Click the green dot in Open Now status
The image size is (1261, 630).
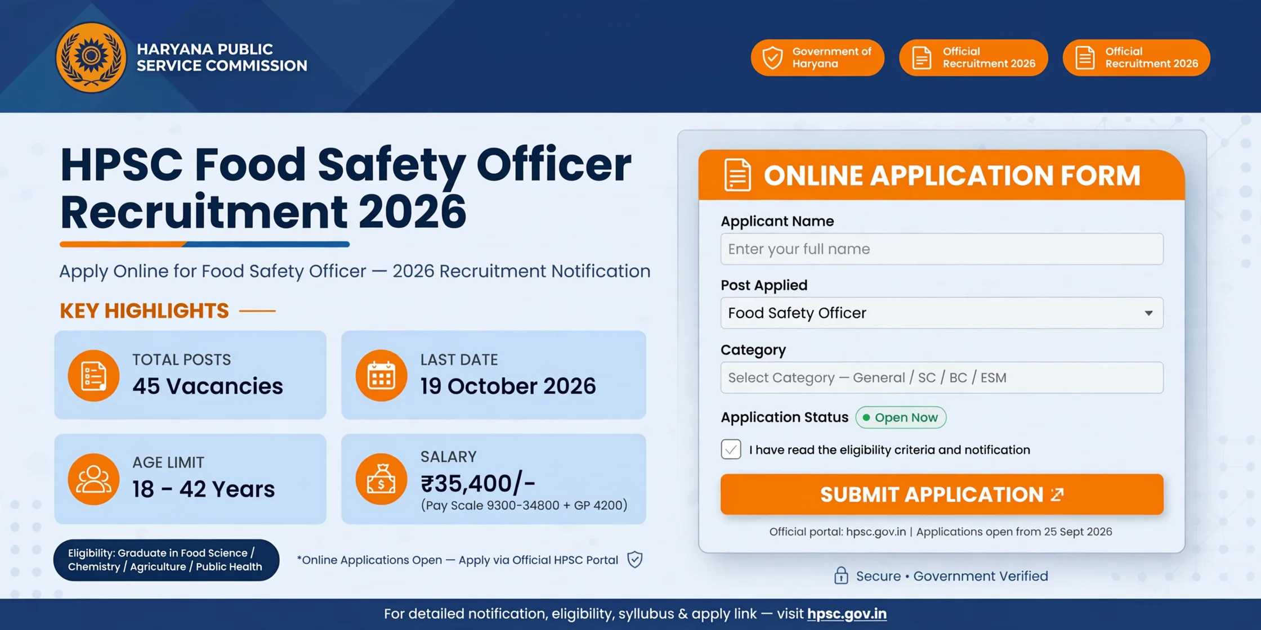pos(866,417)
